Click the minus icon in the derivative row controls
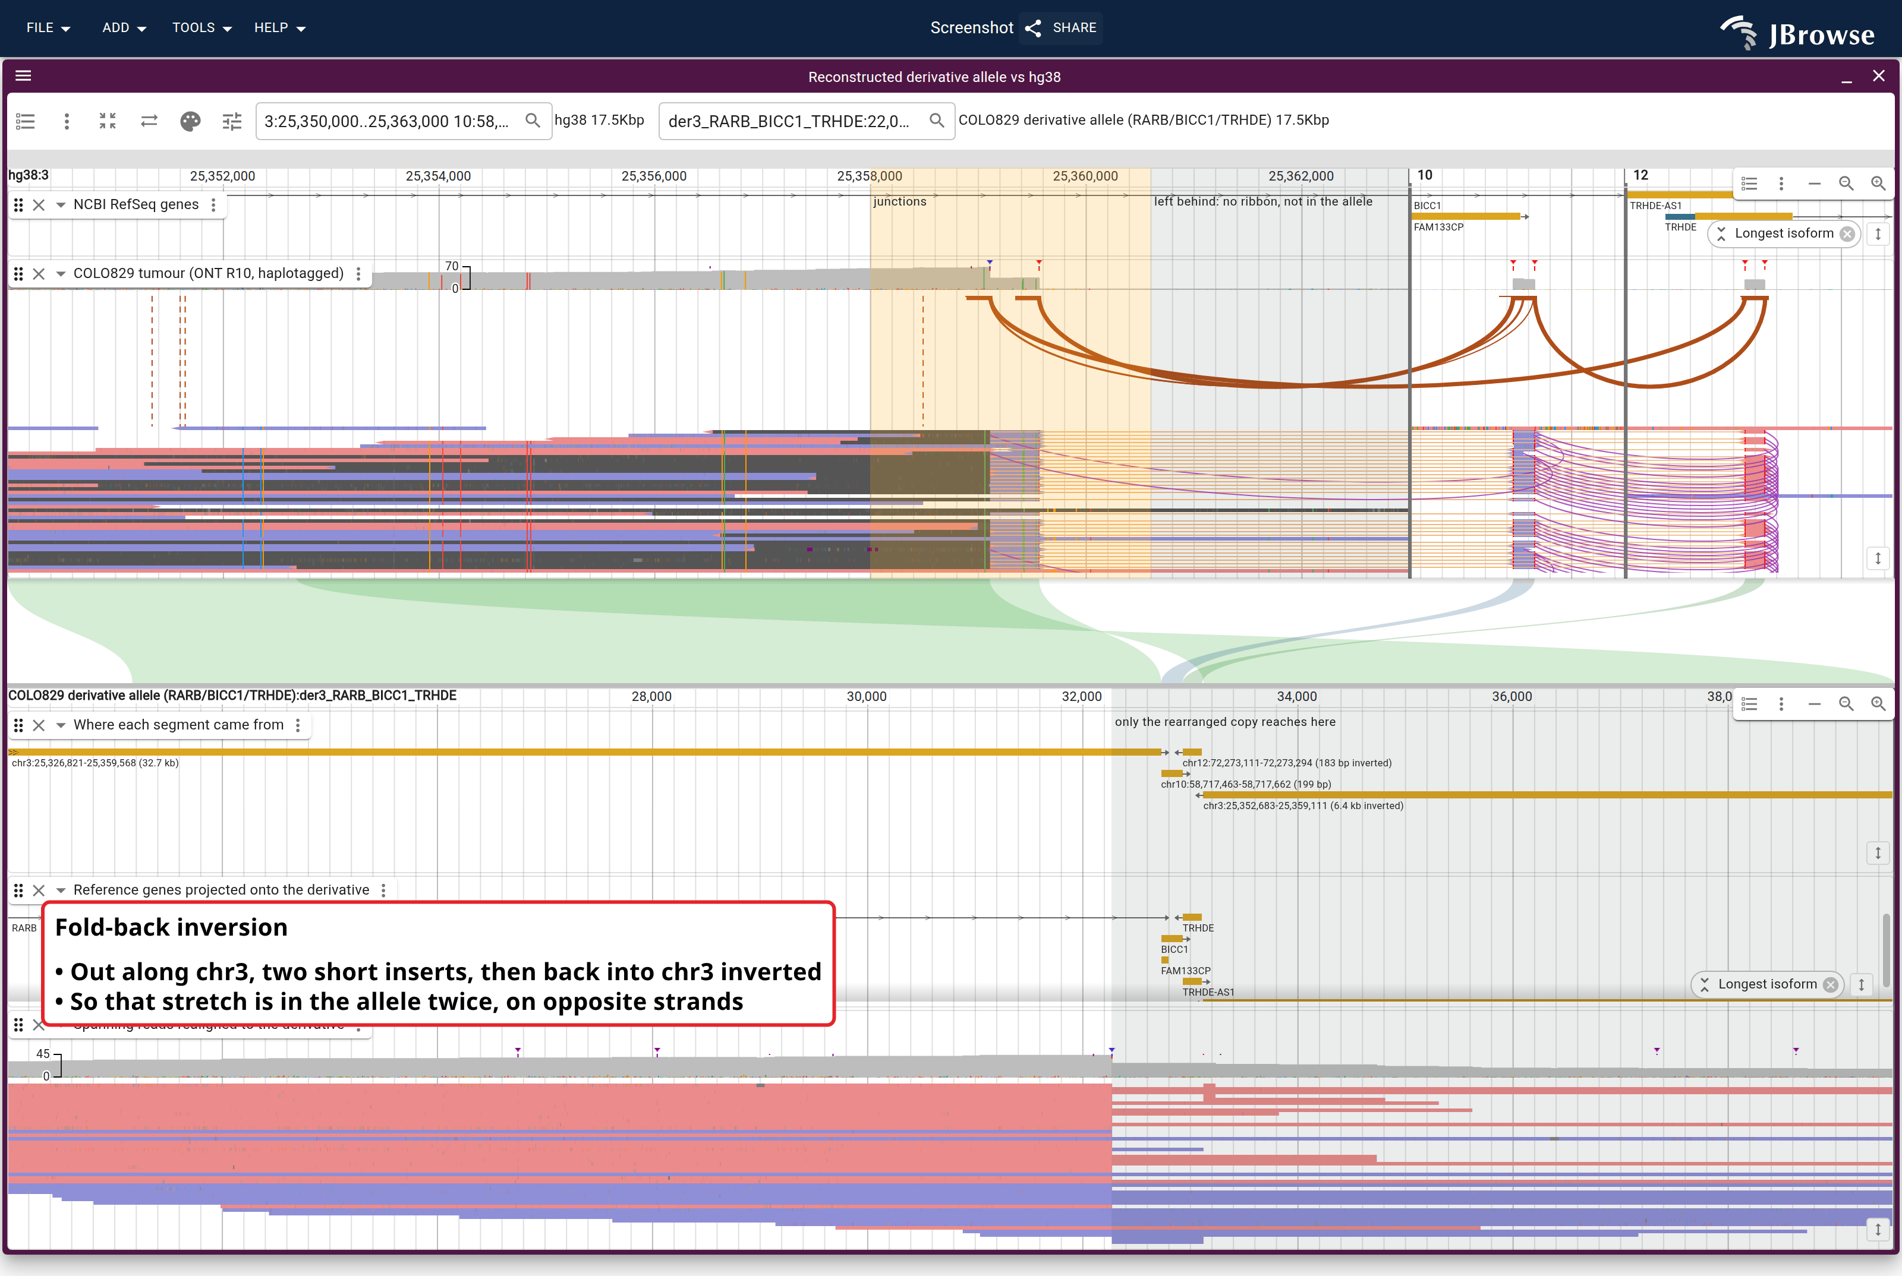 pyautogui.click(x=1814, y=704)
